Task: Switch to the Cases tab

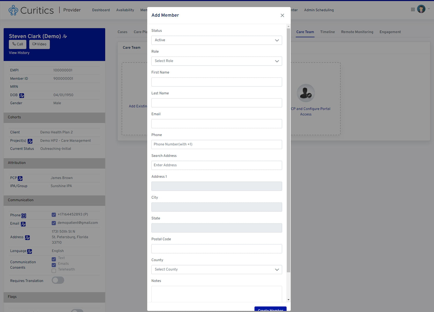Action: [122, 32]
